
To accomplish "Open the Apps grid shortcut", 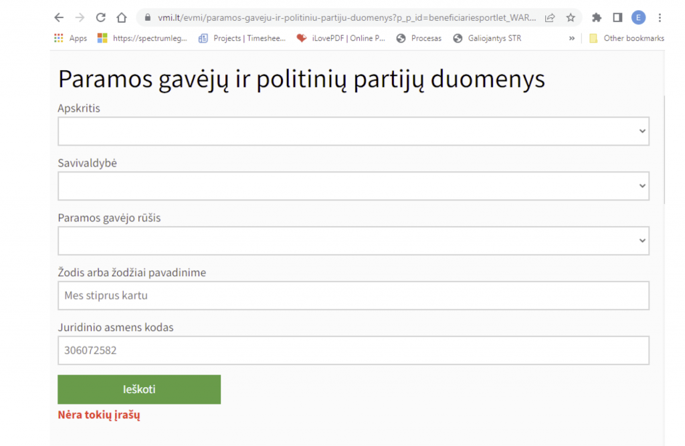I will 70,38.
